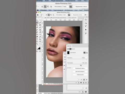The width and height of the screenshot is (125, 94).
Task: Choose Add to Selection mode in front window
Action: 49,15
